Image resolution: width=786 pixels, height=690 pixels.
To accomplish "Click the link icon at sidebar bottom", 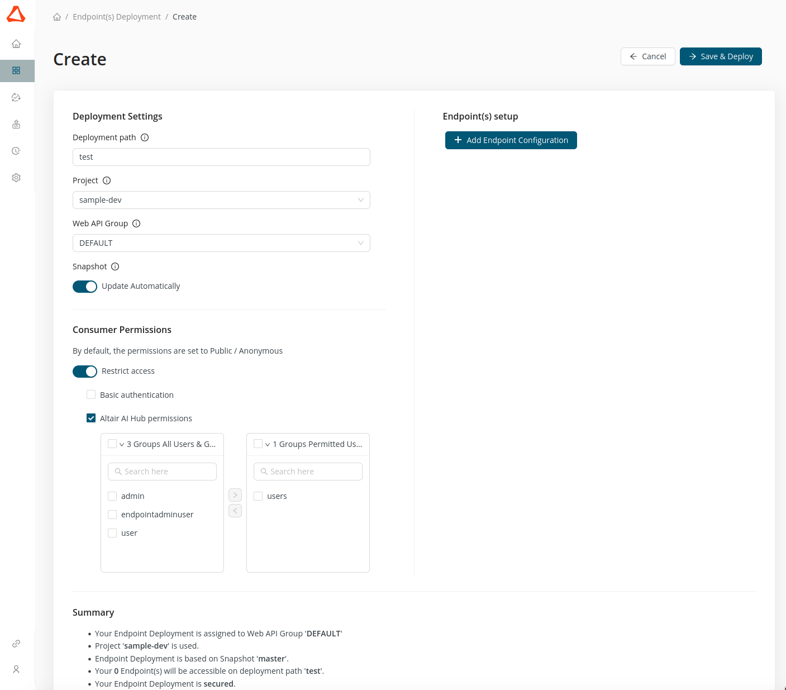I will [16, 643].
